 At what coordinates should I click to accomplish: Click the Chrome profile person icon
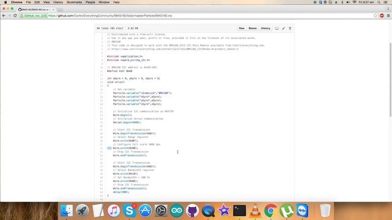tap(388, 9)
